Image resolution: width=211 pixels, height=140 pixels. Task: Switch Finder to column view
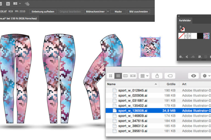(125, 76)
